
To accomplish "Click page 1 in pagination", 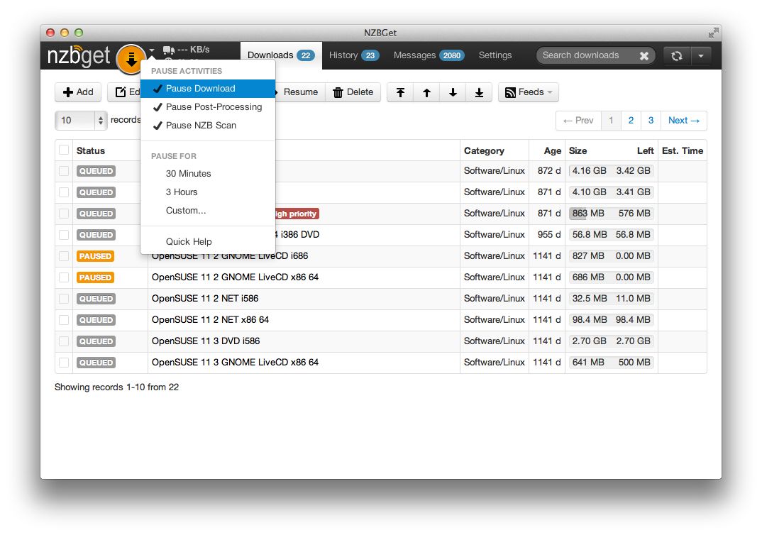I will [611, 121].
